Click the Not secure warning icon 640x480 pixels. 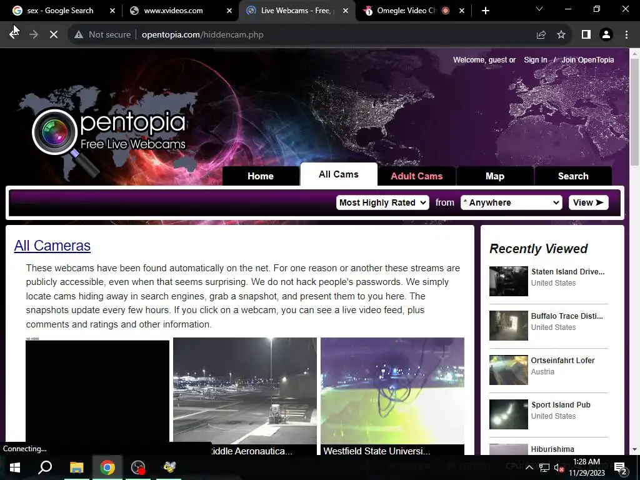(x=79, y=35)
